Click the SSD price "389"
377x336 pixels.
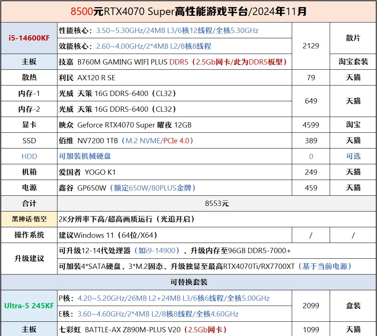coord(311,141)
